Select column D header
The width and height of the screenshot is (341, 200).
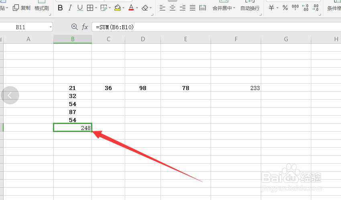[143, 39]
